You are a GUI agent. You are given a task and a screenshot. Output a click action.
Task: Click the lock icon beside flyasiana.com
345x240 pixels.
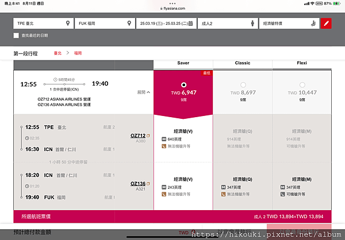coord(162,9)
